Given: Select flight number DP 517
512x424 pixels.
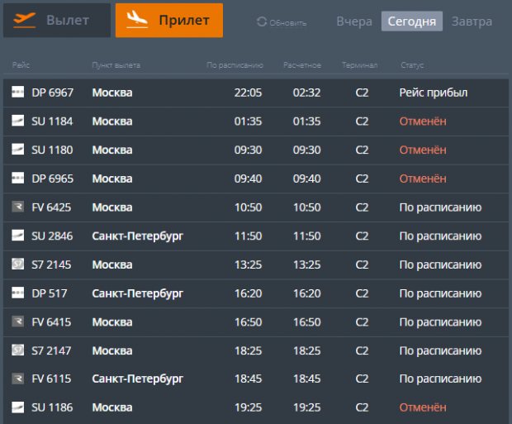Looking at the screenshot, I should click(50, 293).
